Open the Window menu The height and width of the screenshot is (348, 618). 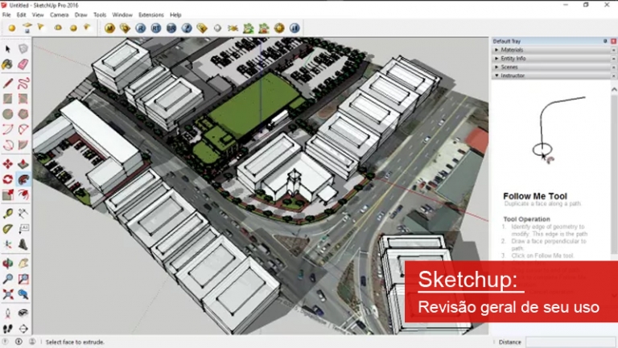(122, 15)
